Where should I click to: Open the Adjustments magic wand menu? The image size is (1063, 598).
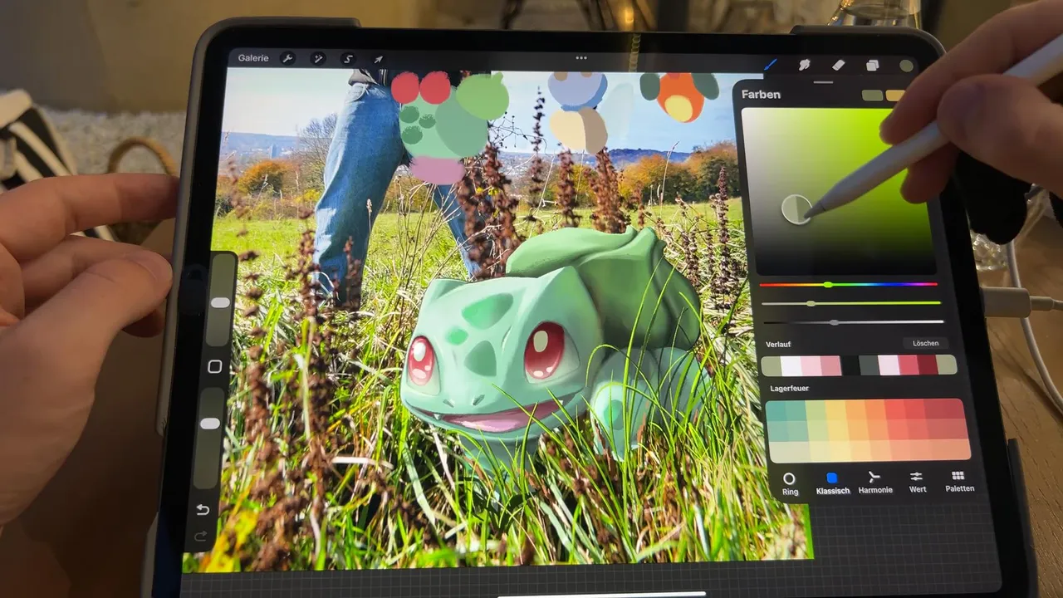click(x=317, y=58)
